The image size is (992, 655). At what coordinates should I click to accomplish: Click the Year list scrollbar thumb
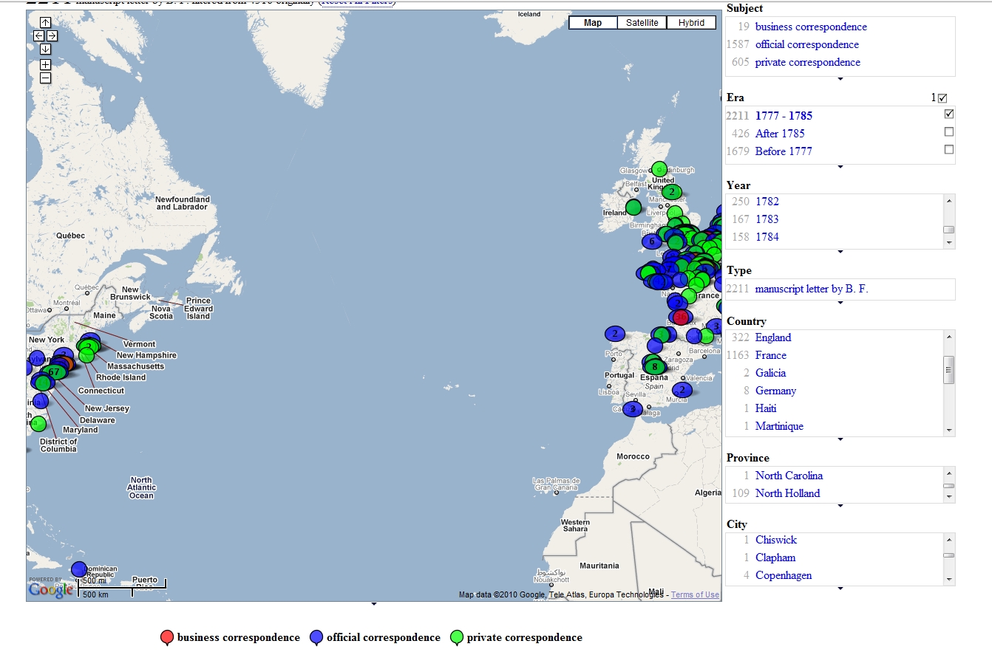949,230
